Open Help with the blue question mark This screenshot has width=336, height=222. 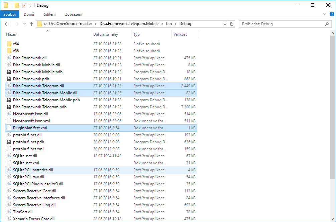331,14
